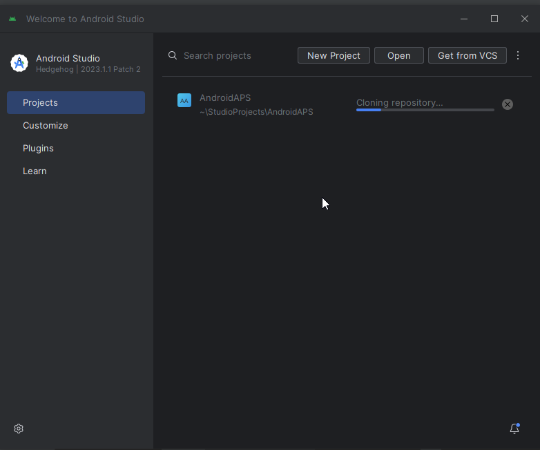Screen dimensions: 540x450
Task: Close the Welcome to Android Studio window
Action: coord(525,19)
